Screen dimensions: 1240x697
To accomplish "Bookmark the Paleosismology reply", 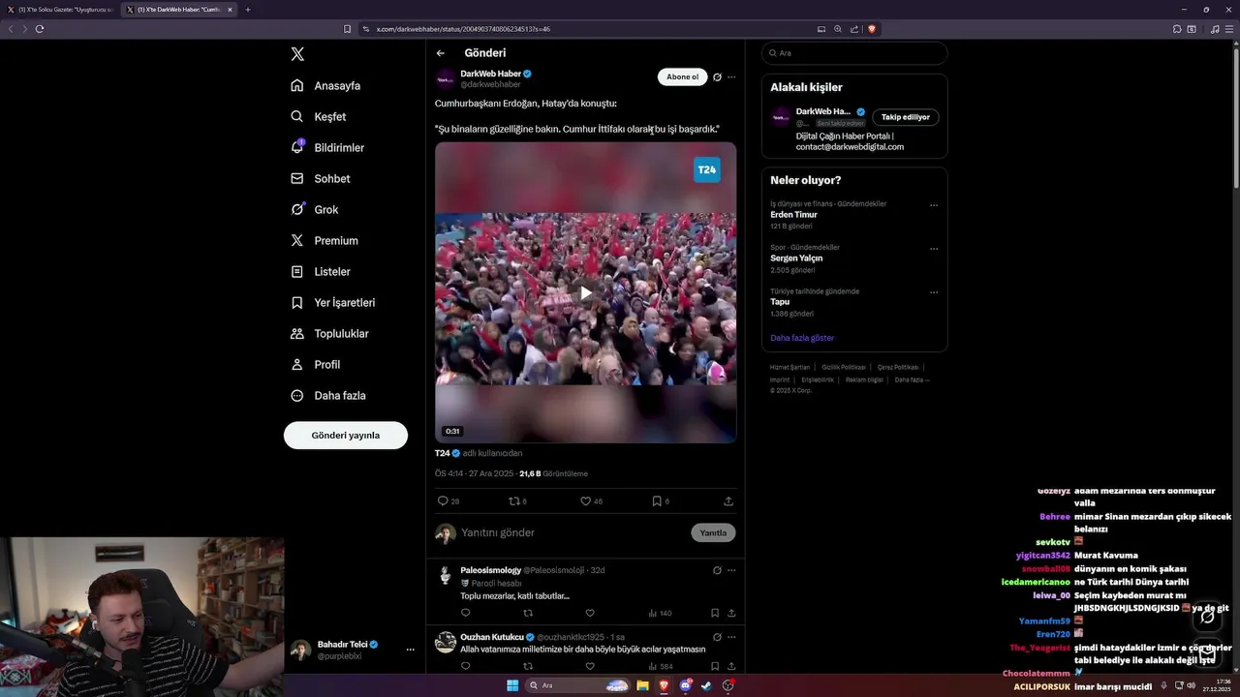I will click(715, 613).
